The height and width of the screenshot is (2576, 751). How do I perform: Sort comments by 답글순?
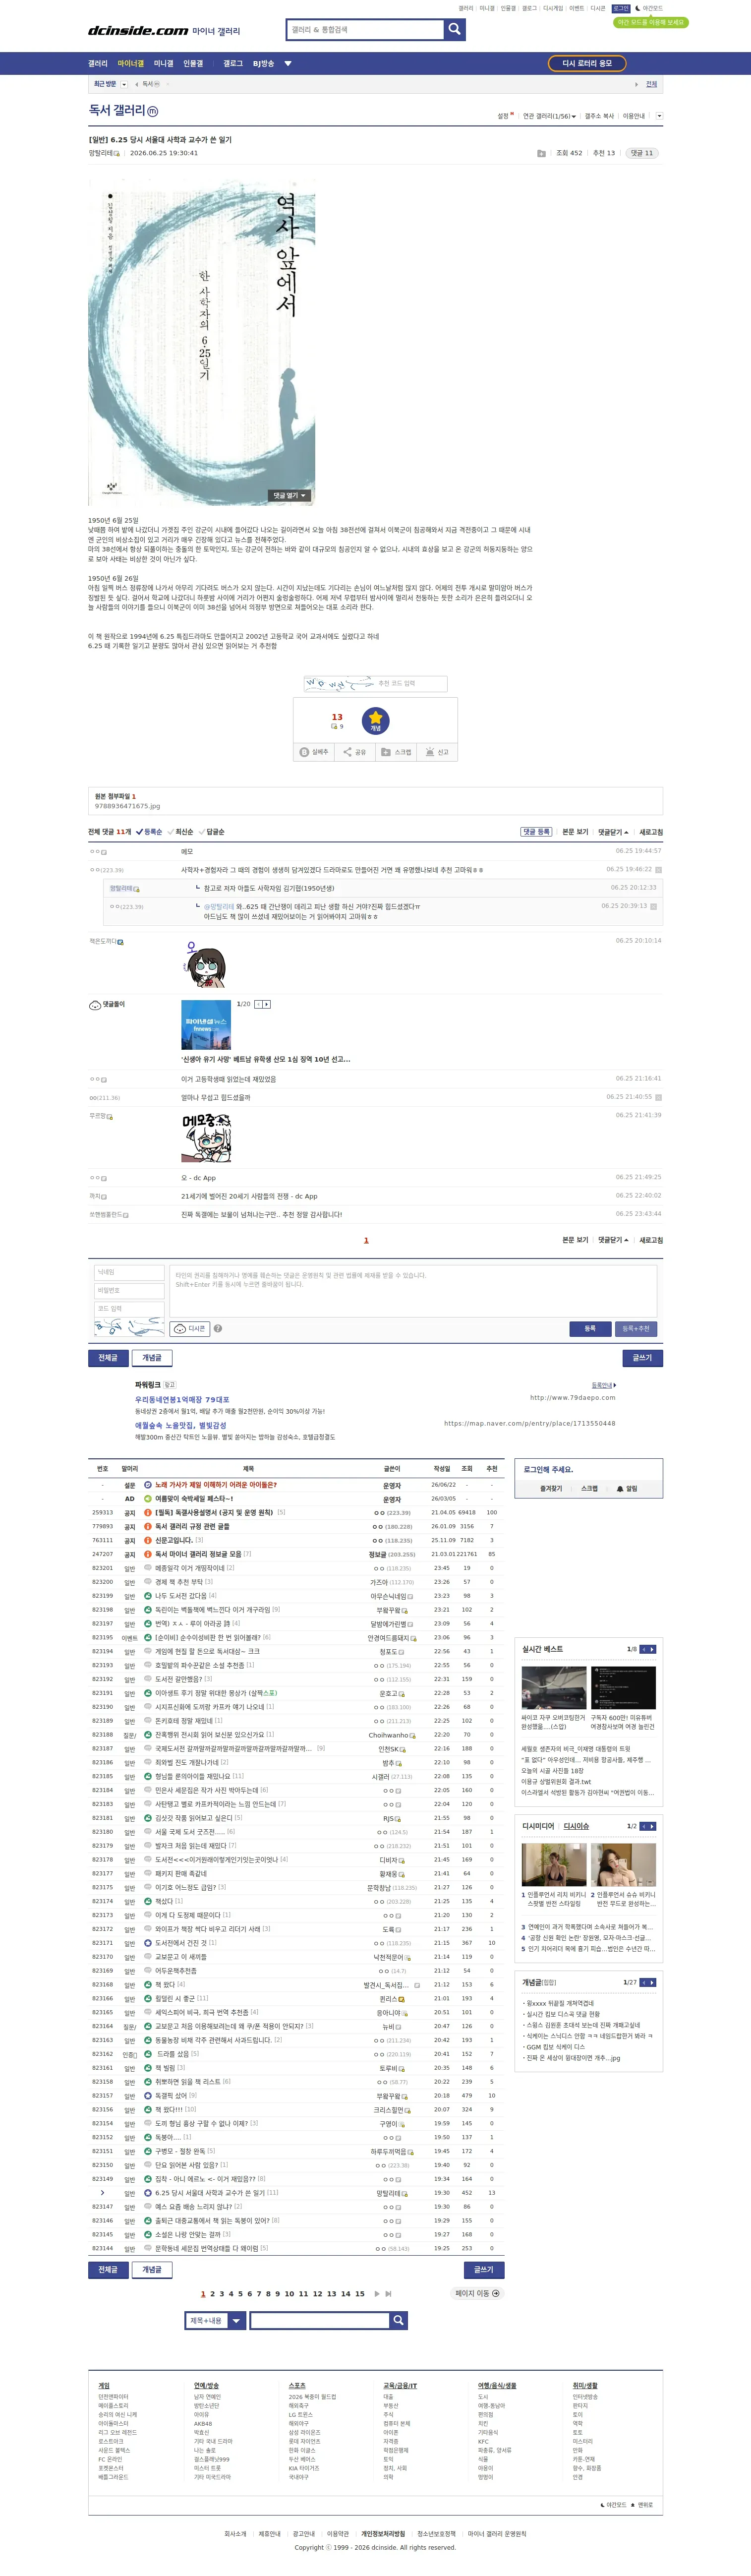click(x=212, y=832)
